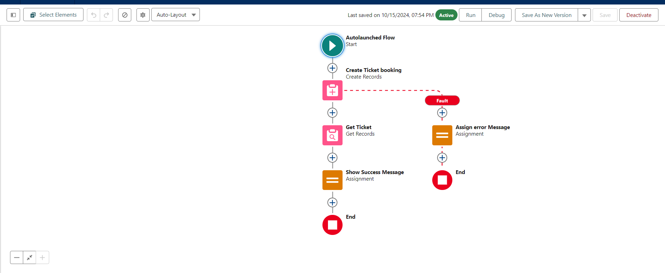The image size is (665, 273).
Task: Click the Autolaunched Flow label text
Action: pos(370,37)
